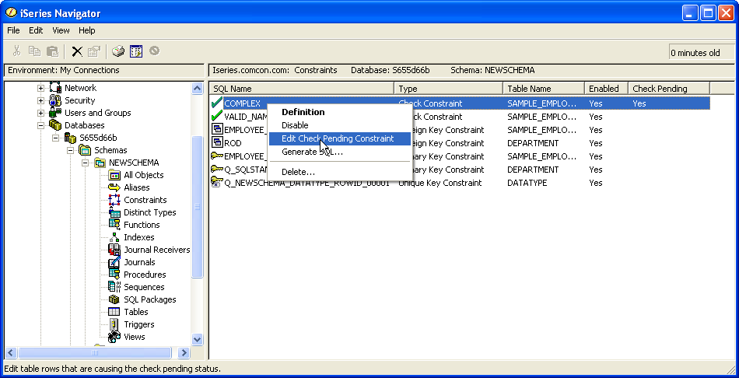Viewport: 739px width, 378px height.
Task: Click the ROD foreign key constraint icon
Action: (217, 143)
